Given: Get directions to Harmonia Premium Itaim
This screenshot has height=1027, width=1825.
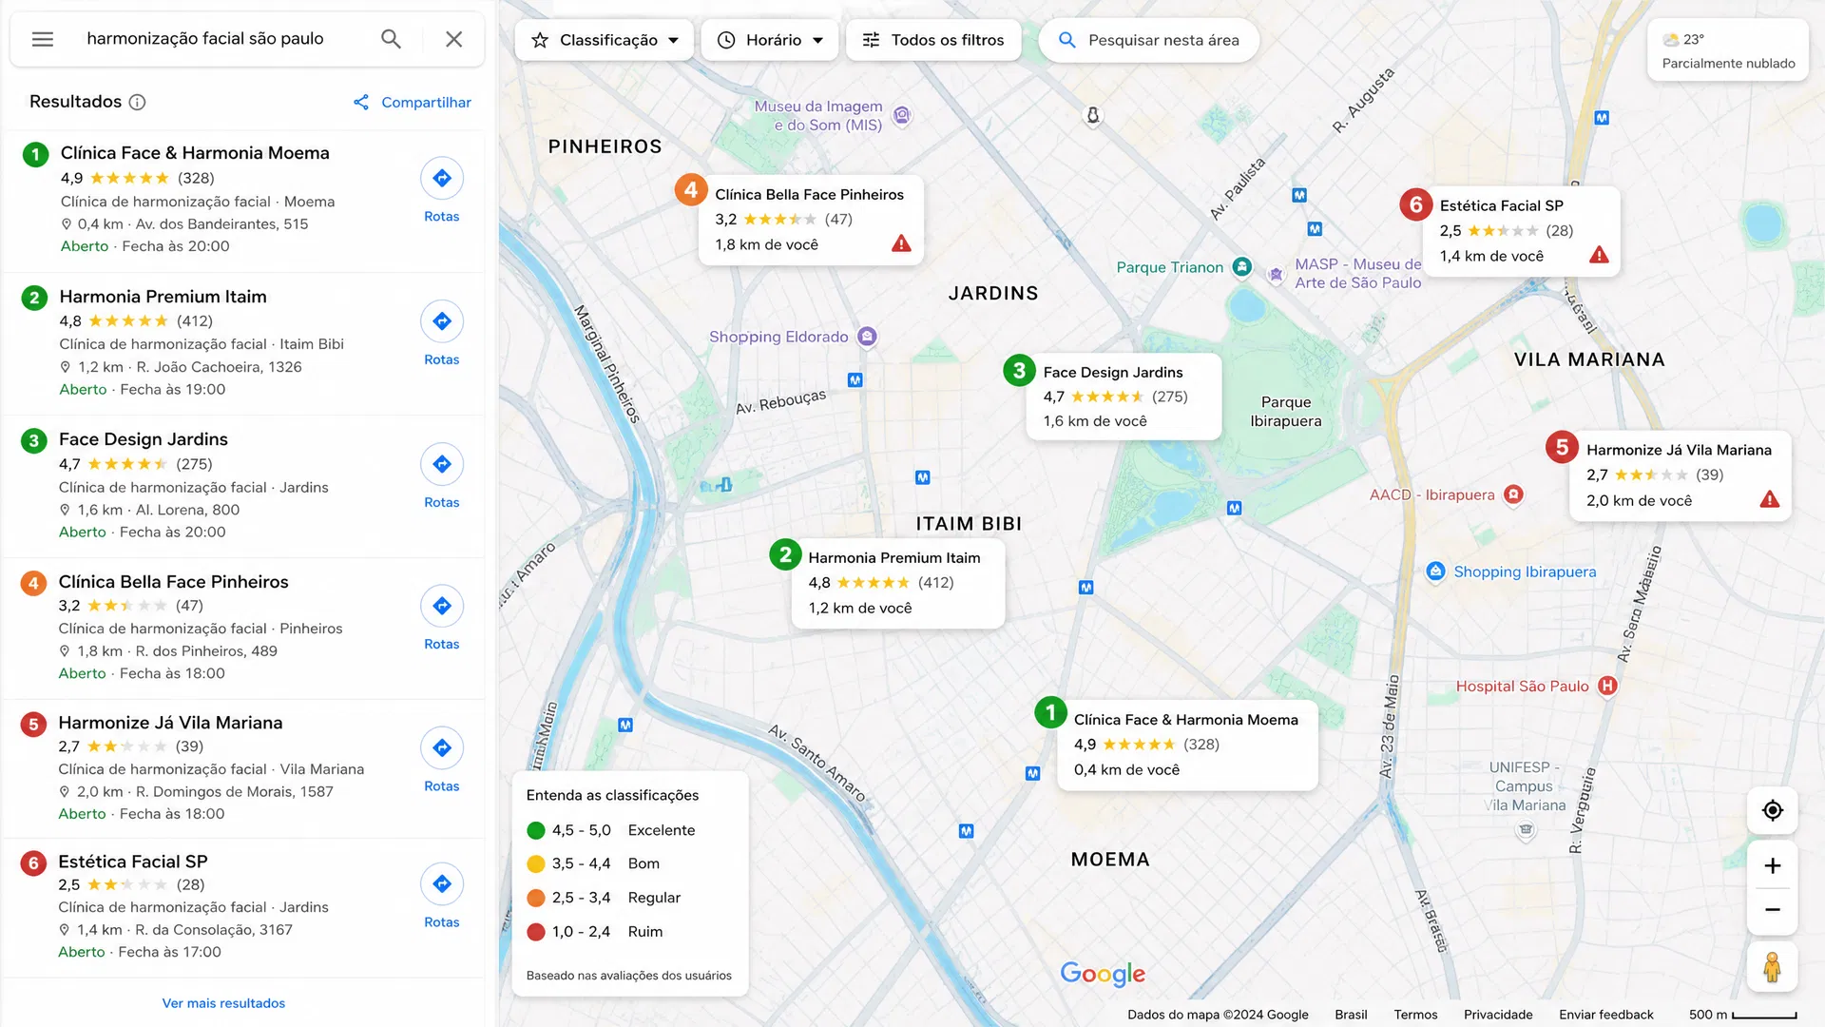Looking at the screenshot, I should pyautogui.click(x=442, y=321).
